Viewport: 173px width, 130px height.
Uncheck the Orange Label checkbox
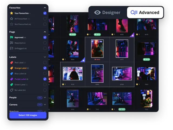(45, 68)
